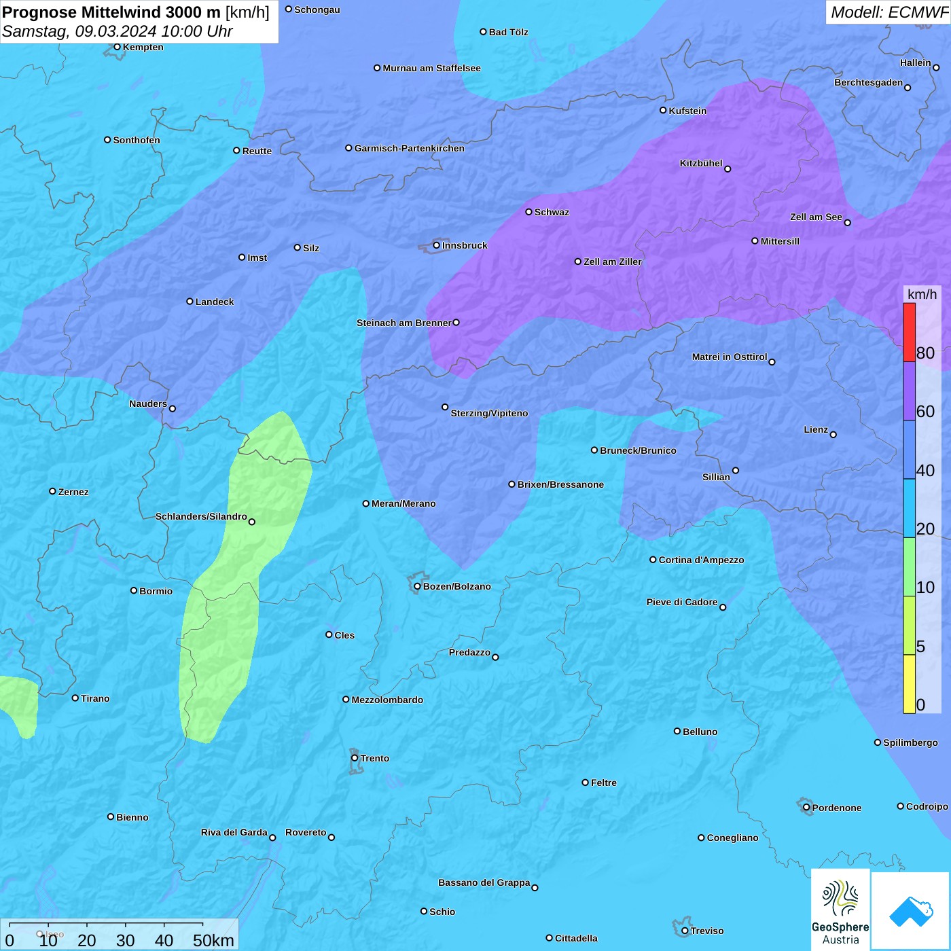Viewport: 951px width, 951px height.
Task: Click the Predazzo location dot
Action: 495,657
